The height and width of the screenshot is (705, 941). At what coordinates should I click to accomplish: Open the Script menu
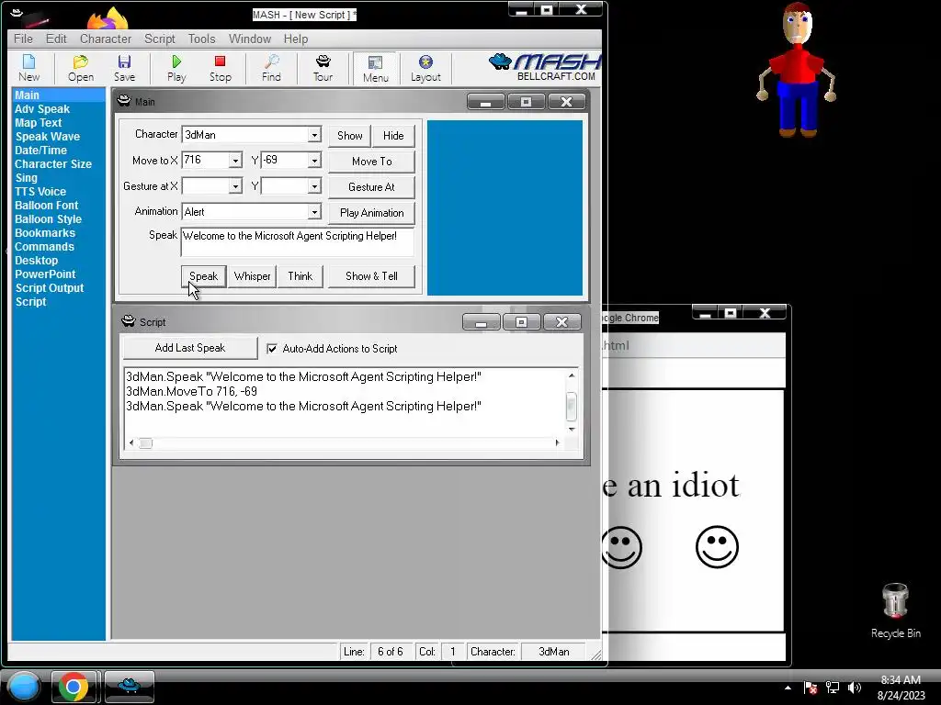(x=160, y=39)
